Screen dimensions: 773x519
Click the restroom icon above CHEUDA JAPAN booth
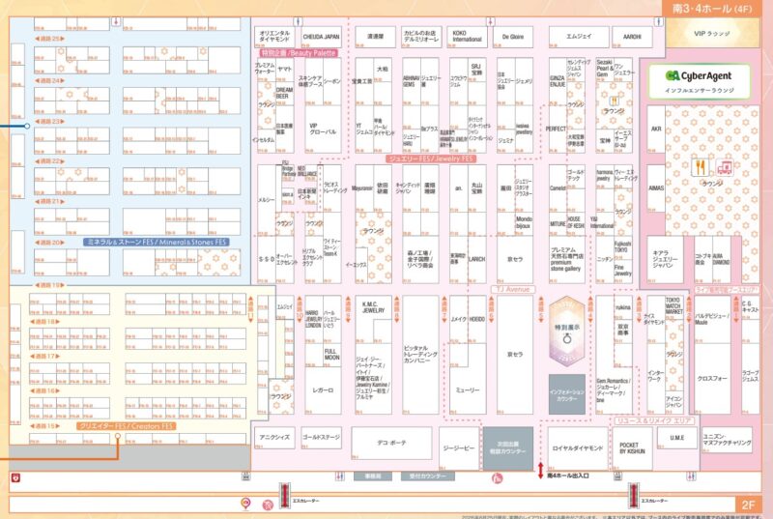[299, 21]
